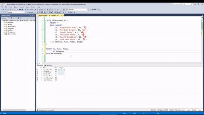Toggle Results to Grid icon
This screenshot has width=204, height=115.
(x=58, y=12)
